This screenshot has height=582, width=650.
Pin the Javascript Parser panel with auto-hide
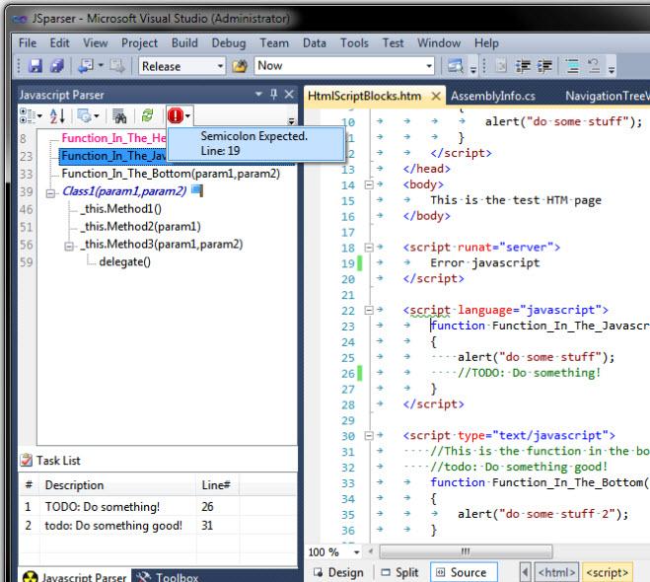pyautogui.click(x=273, y=94)
